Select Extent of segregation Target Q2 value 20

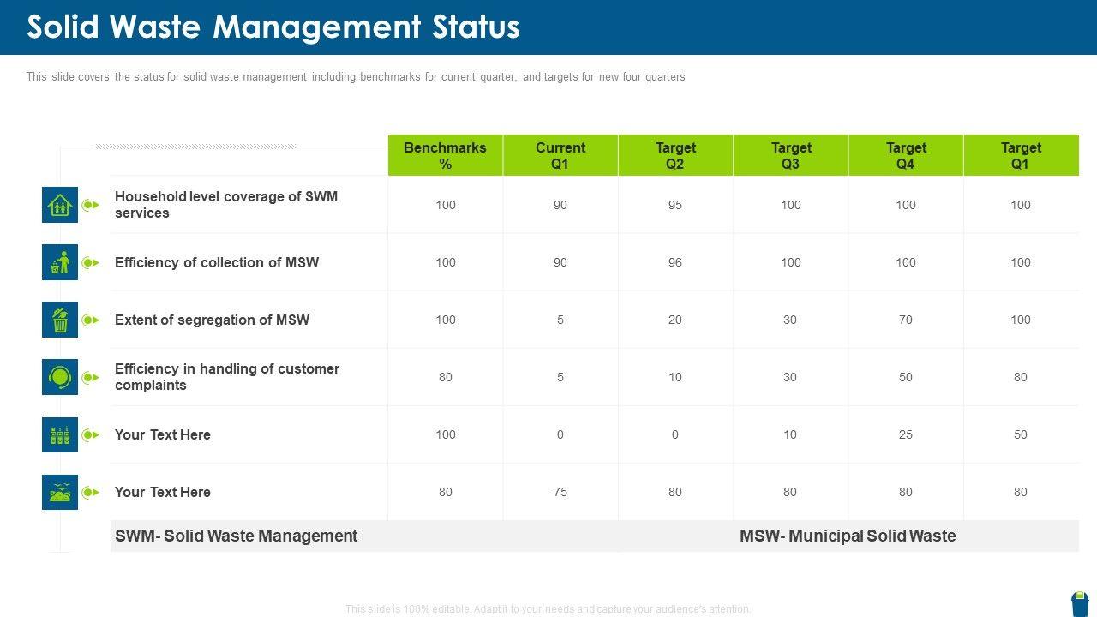675,320
